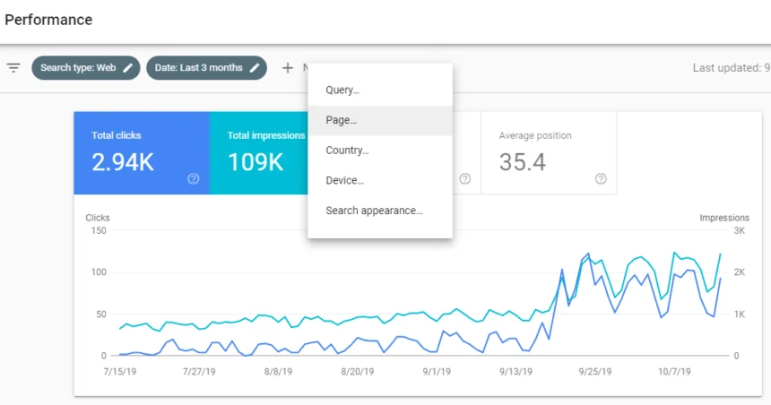Open help icon on Total clicks card
Image resolution: width=771 pixels, height=405 pixels.
click(194, 179)
